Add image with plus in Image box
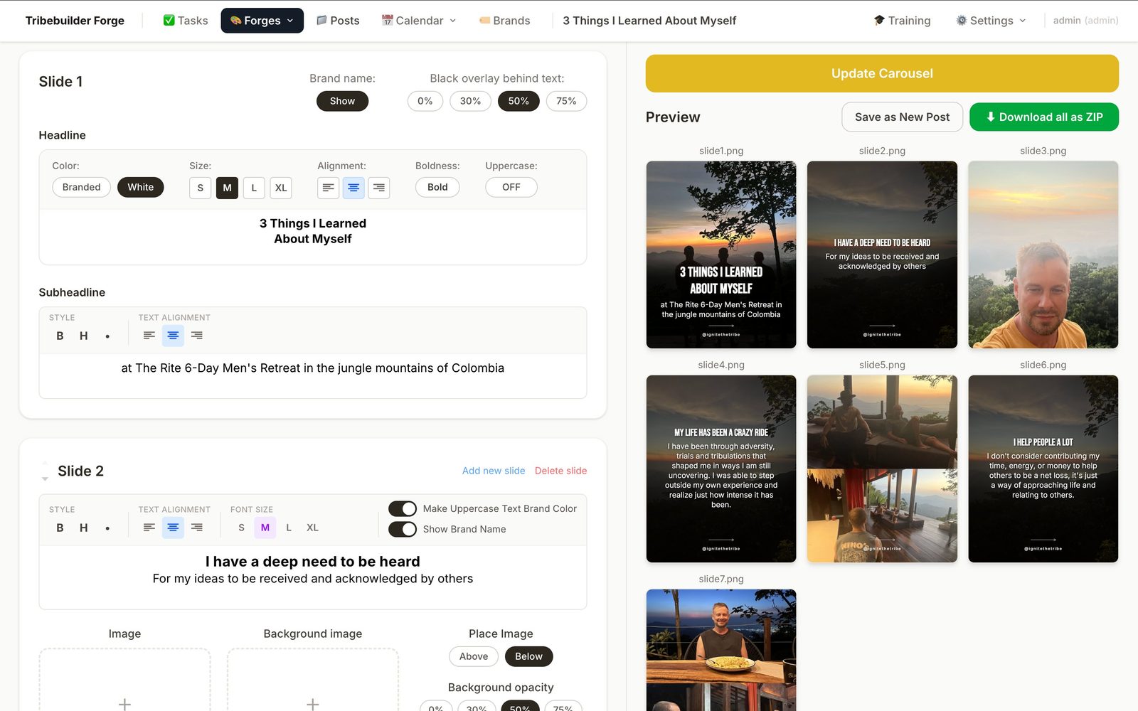The image size is (1138, 711). coord(124,704)
